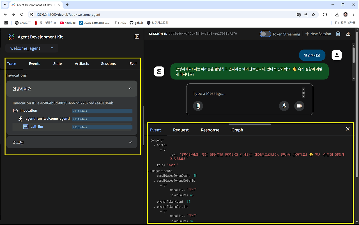Select the agent_run [welcome_agent] trace row

[72, 119]
